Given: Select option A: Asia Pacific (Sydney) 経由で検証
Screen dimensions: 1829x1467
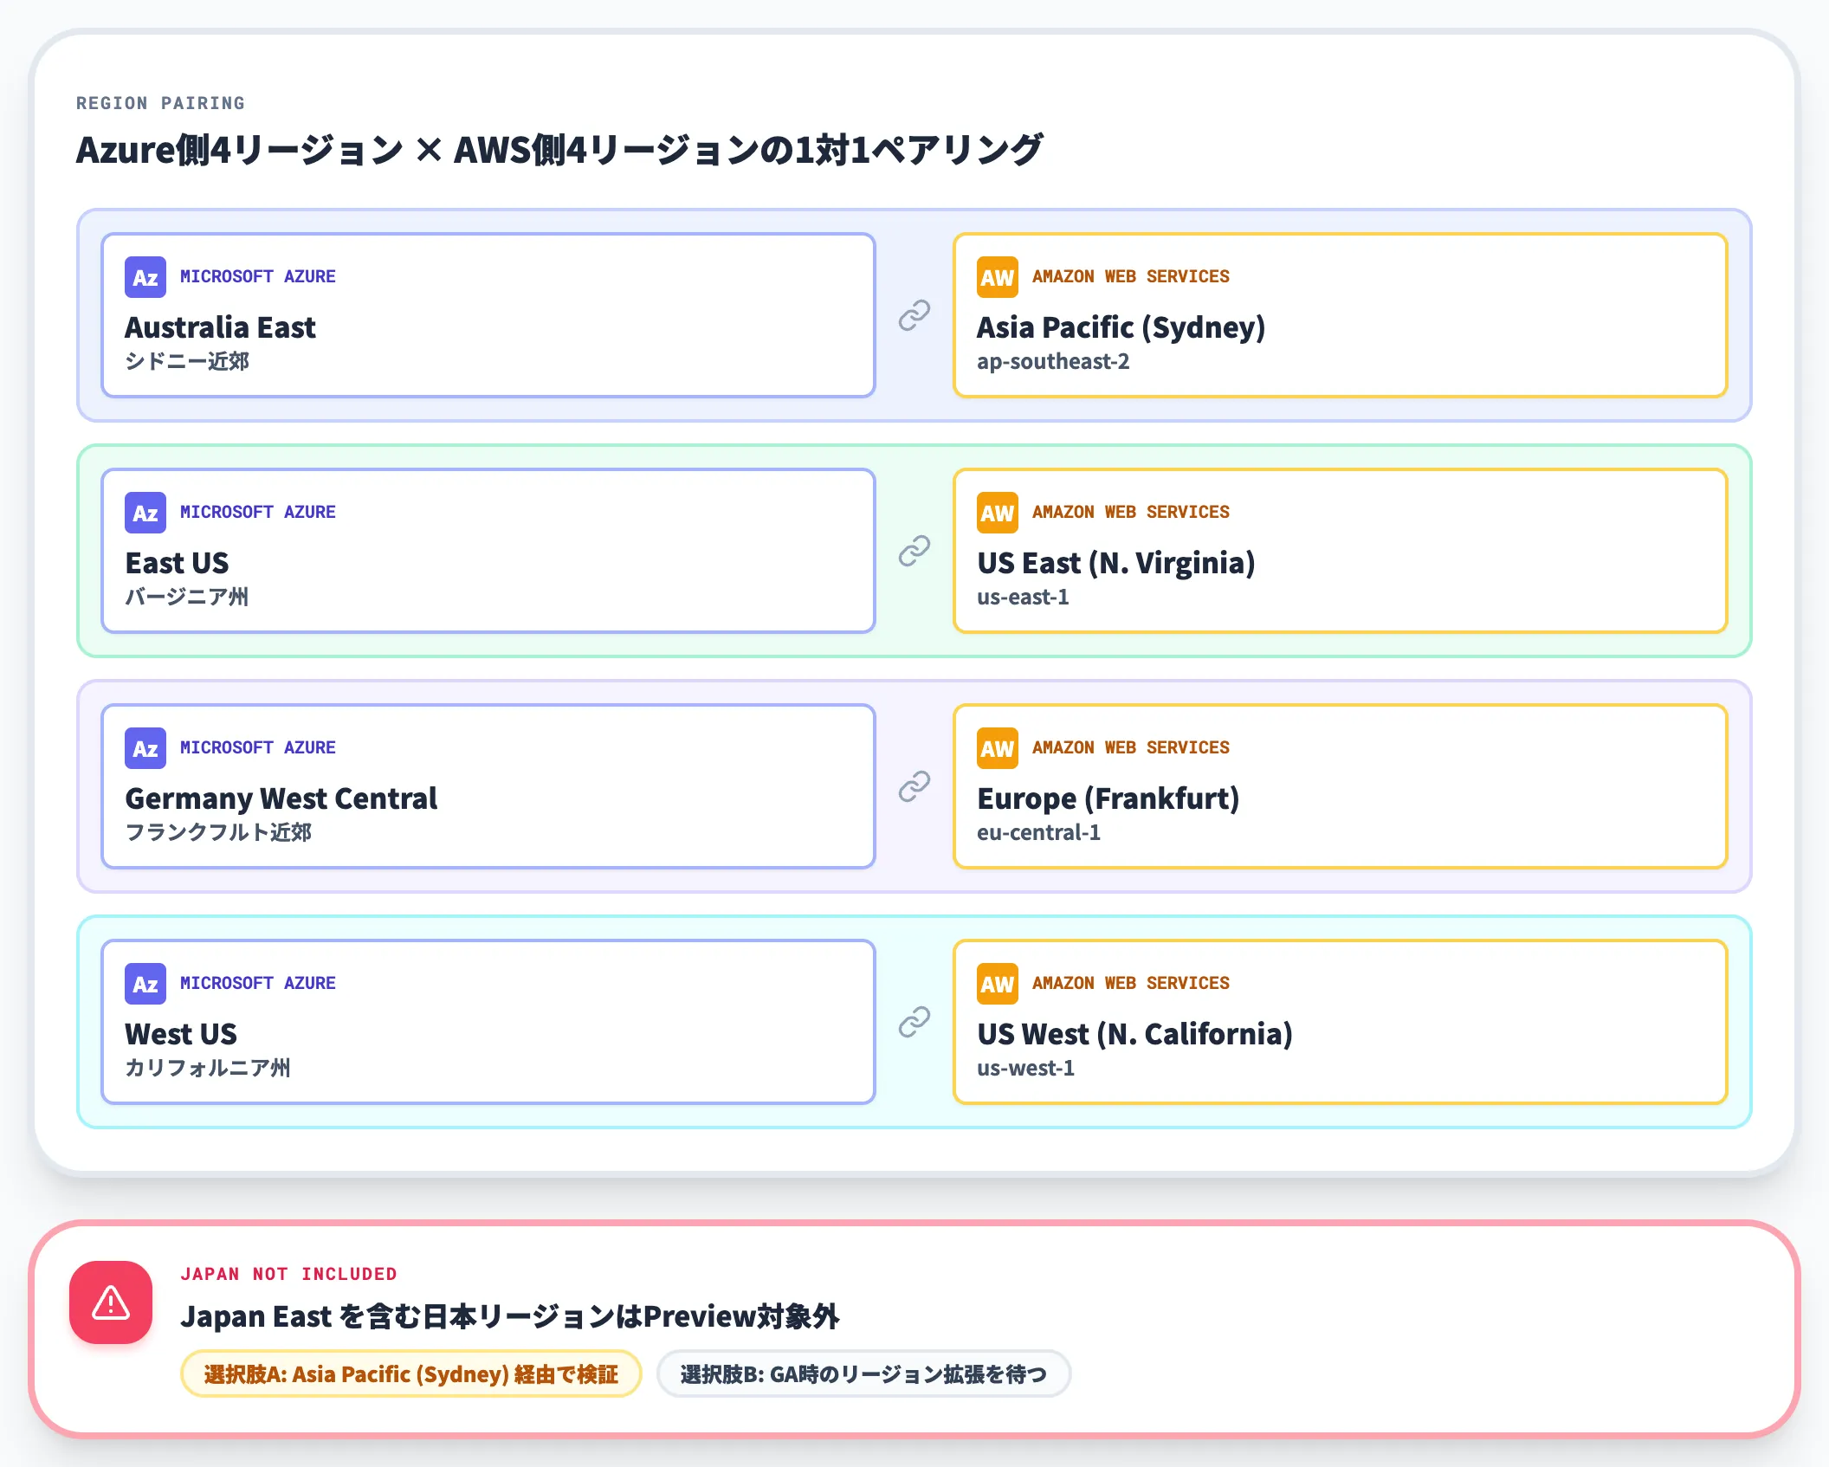Looking at the screenshot, I should tap(411, 1373).
